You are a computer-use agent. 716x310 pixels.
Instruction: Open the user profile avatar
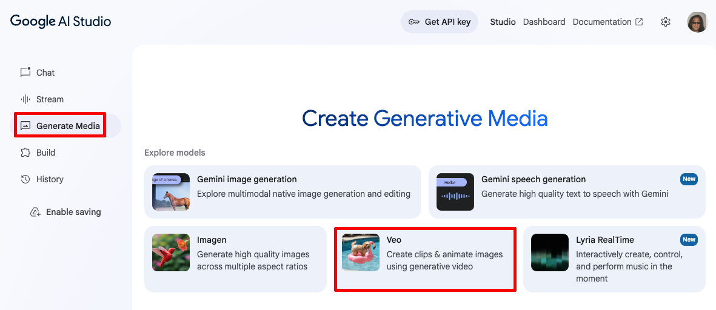[697, 22]
